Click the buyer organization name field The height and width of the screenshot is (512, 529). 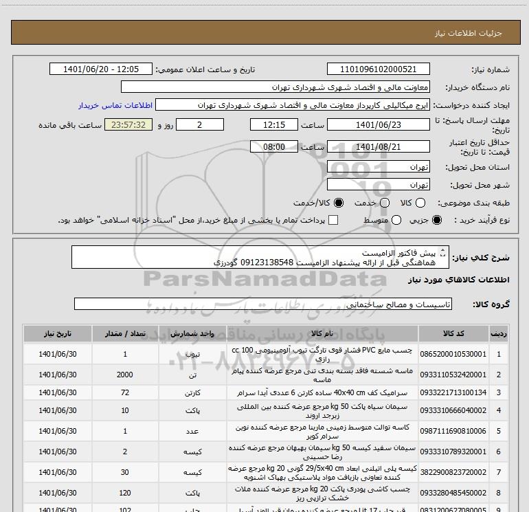coord(275,87)
